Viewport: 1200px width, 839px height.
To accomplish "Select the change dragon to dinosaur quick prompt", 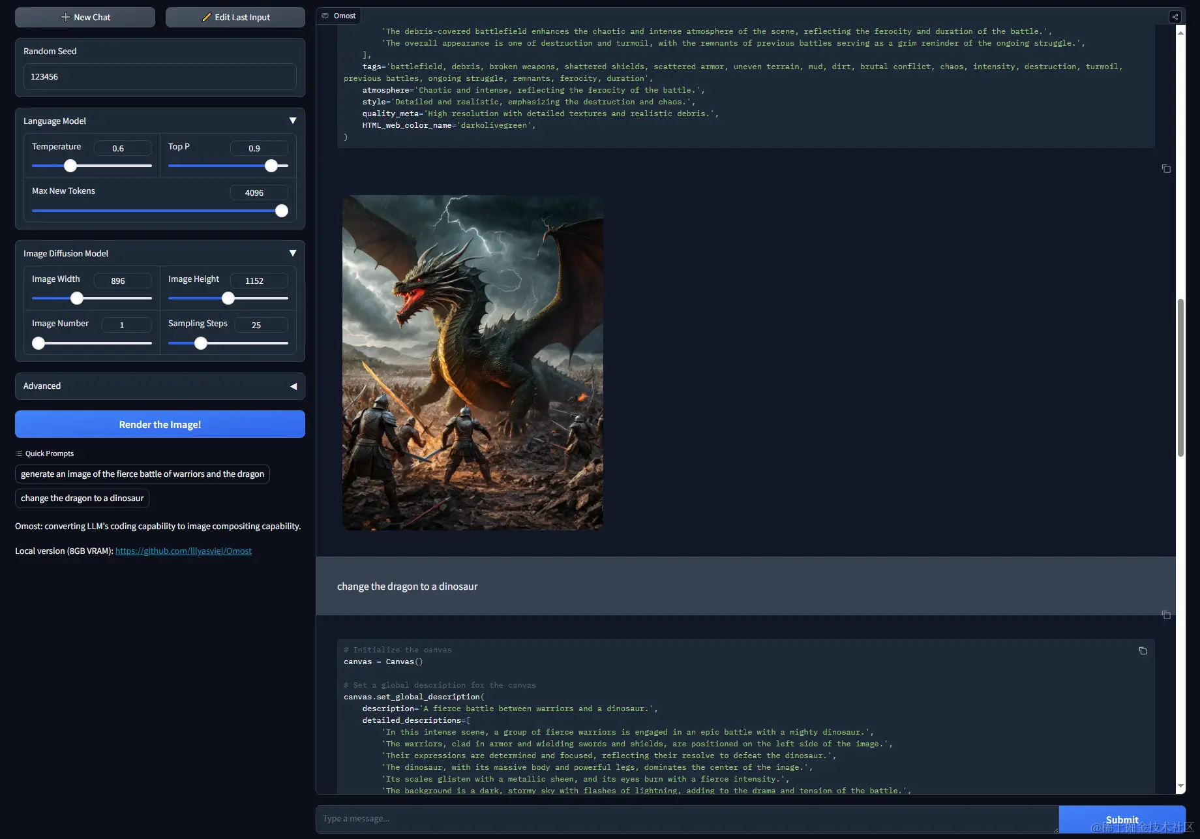I will click(82, 498).
